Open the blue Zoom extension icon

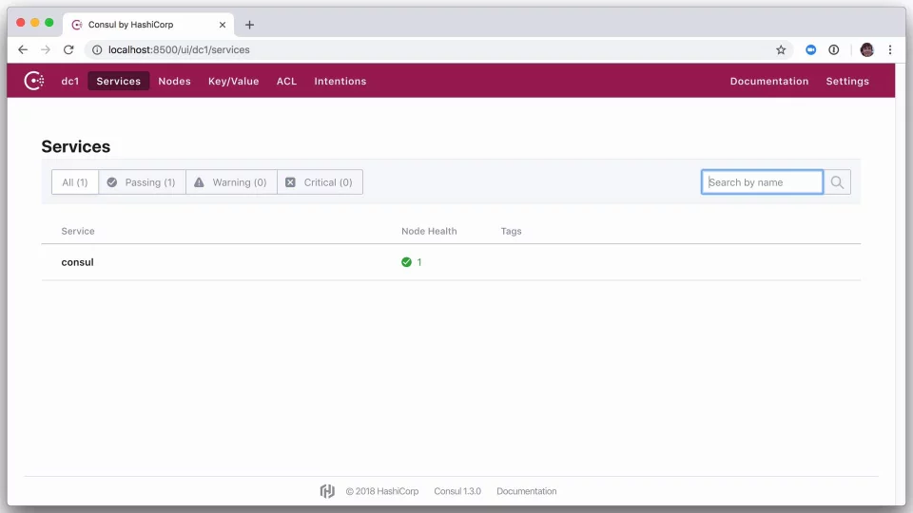coord(810,50)
